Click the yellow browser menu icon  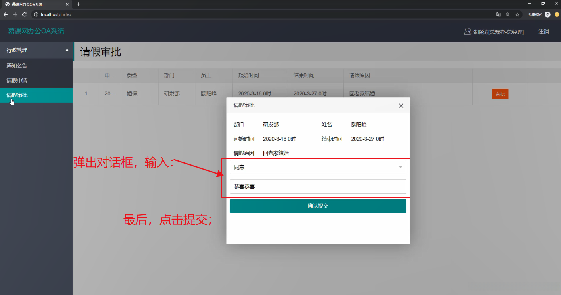[x=557, y=14]
